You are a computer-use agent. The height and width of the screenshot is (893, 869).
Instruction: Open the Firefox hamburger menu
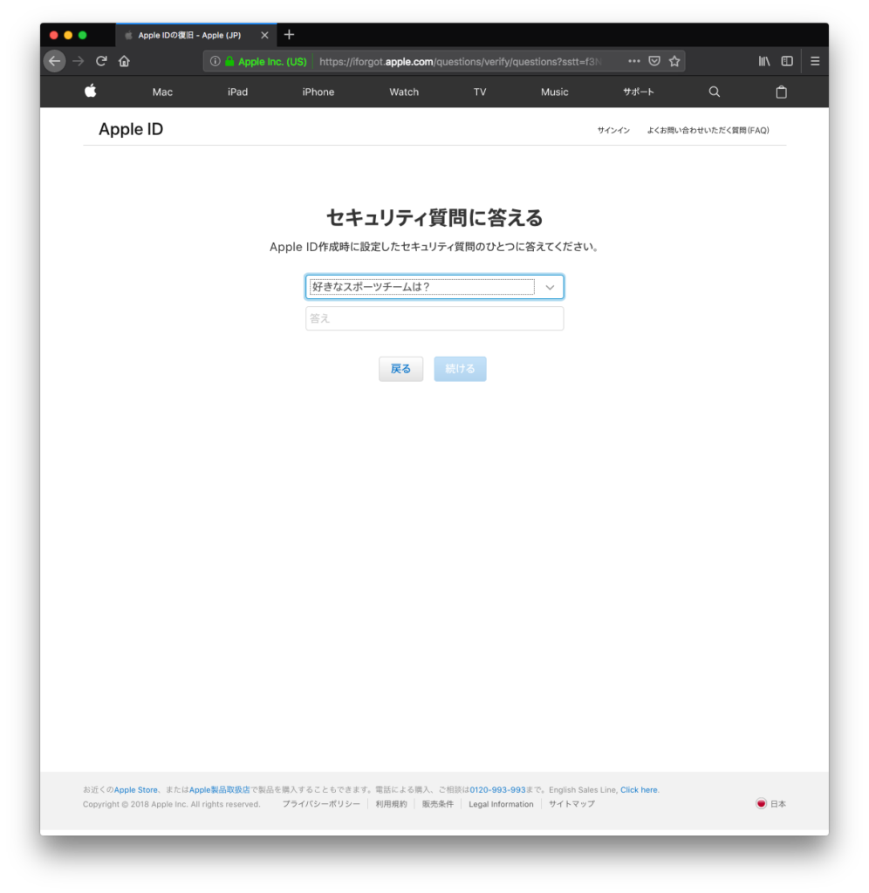point(814,61)
